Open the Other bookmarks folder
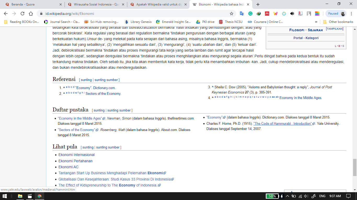 click(338, 22)
